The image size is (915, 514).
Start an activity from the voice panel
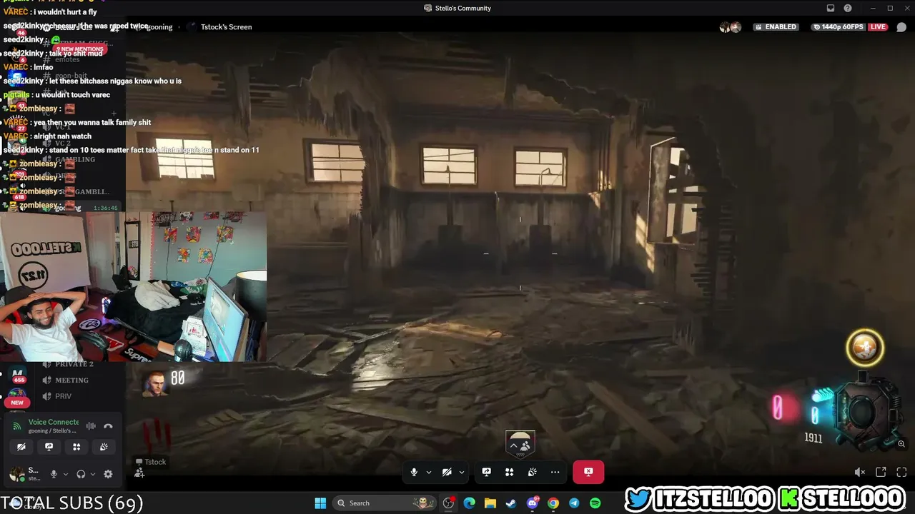coord(76,447)
